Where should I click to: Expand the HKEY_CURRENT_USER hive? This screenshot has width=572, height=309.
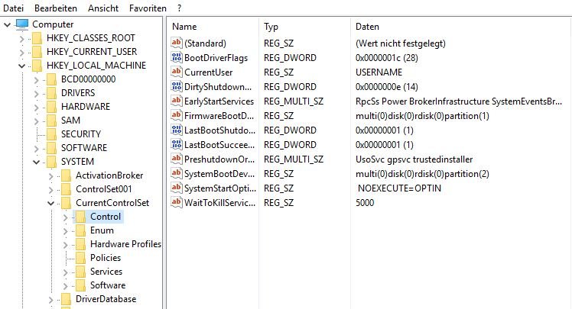point(22,53)
